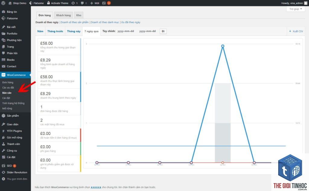Click Xuất CSV export button
This screenshot has width=309, height=191.
tap(296, 31)
